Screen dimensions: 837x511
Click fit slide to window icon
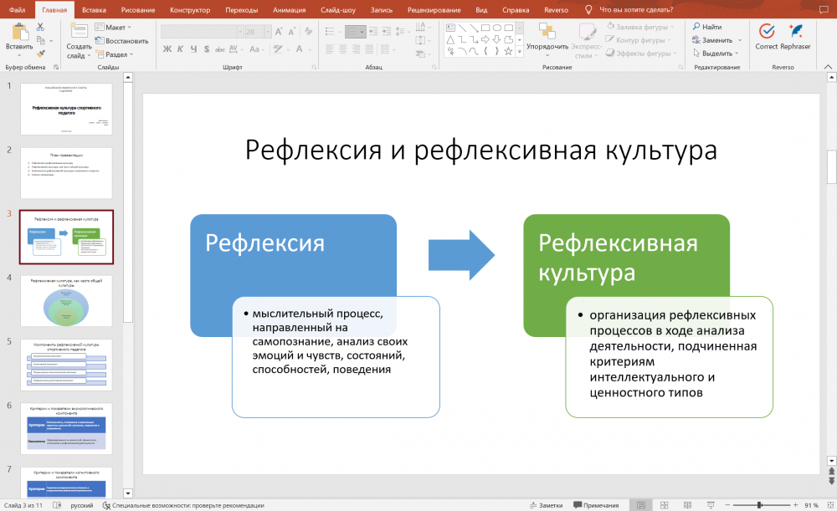point(829,505)
